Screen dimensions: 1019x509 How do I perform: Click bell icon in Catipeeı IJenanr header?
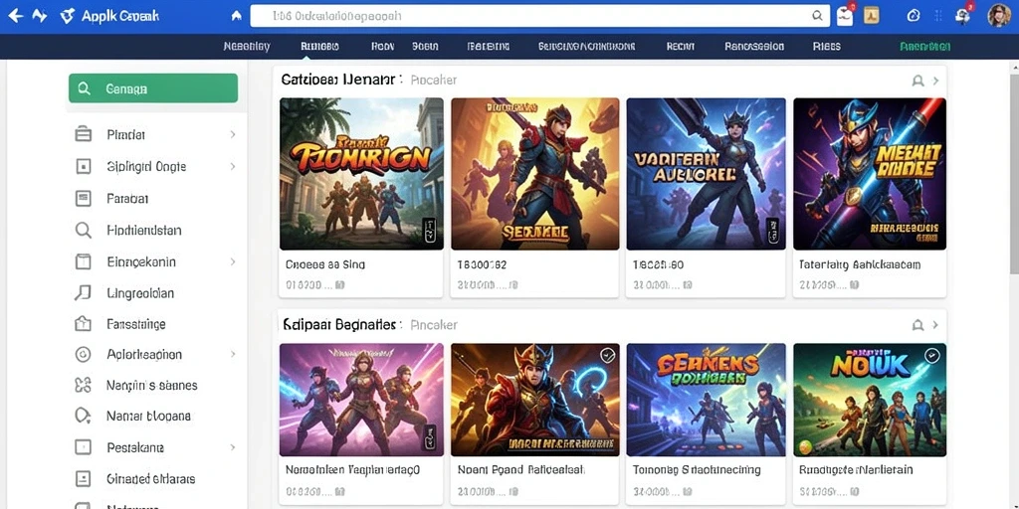pos(917,81)
